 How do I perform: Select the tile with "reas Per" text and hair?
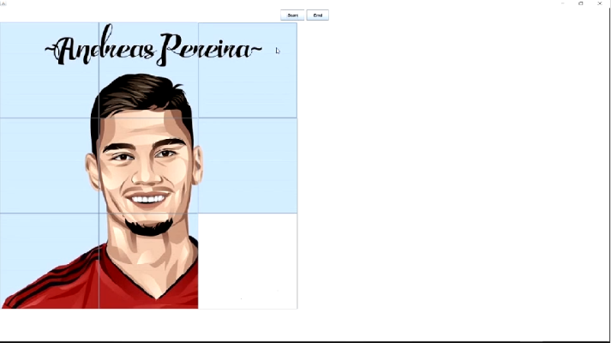pos(148,70)
